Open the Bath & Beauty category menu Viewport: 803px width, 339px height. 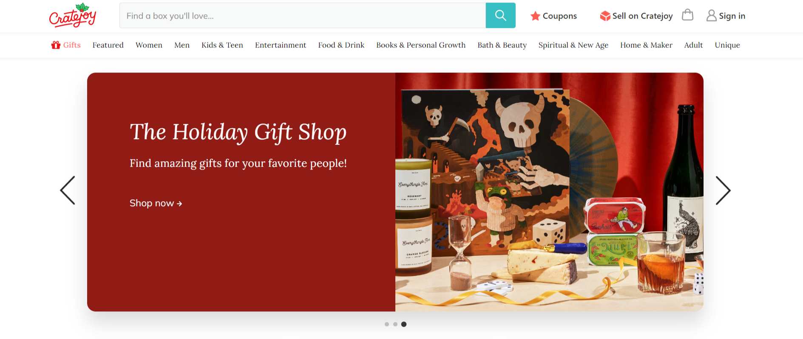coord(502,45)
